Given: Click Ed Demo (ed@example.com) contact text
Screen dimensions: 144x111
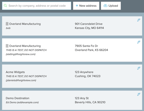Looking at the screenshot, I should point(22,103).
